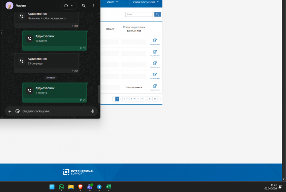This screenshot has width=286, height=192.
Task: Click the 11:01 timestamp on missed call
Action: pyautogui.click(x=75, y=26)
